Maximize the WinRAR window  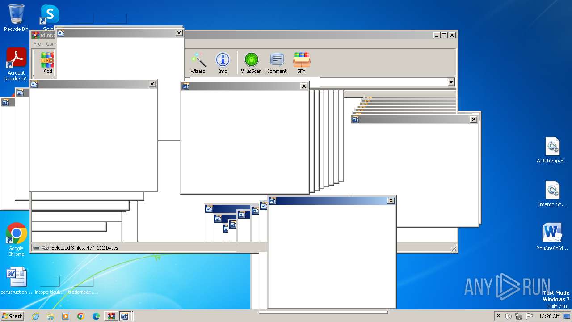point(444,35)
